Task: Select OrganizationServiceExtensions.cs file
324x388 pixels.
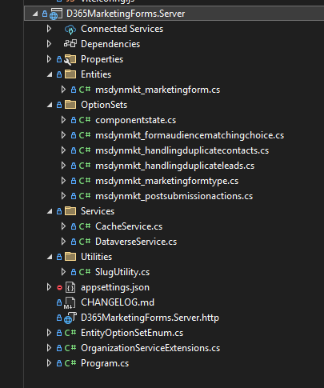Action: (x=150, y=348)
